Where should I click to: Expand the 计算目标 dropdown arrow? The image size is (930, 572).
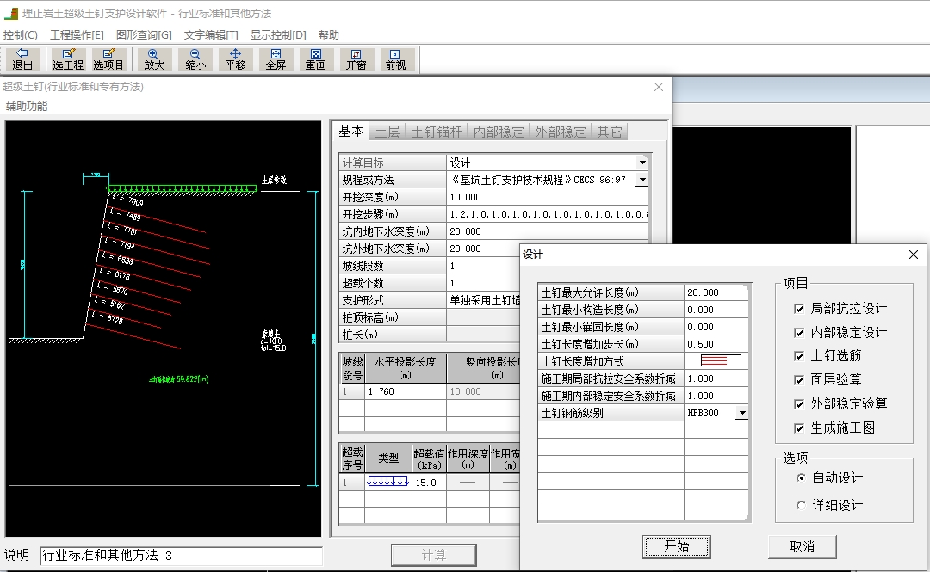pyautogui.click(x=642, y=163)
